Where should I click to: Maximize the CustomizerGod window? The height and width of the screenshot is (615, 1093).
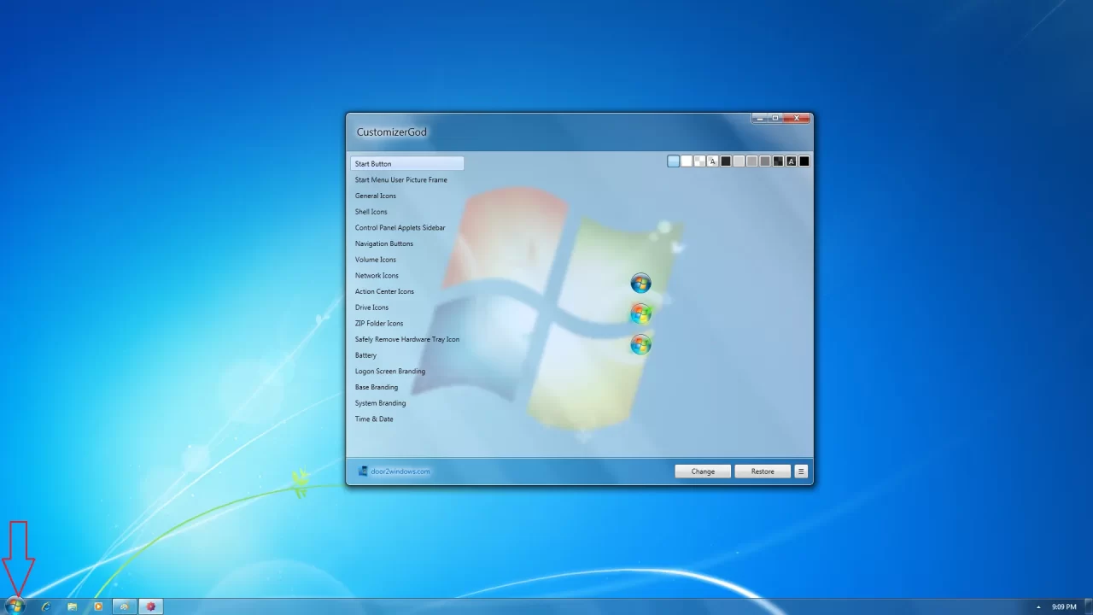(x=775, y=118)
